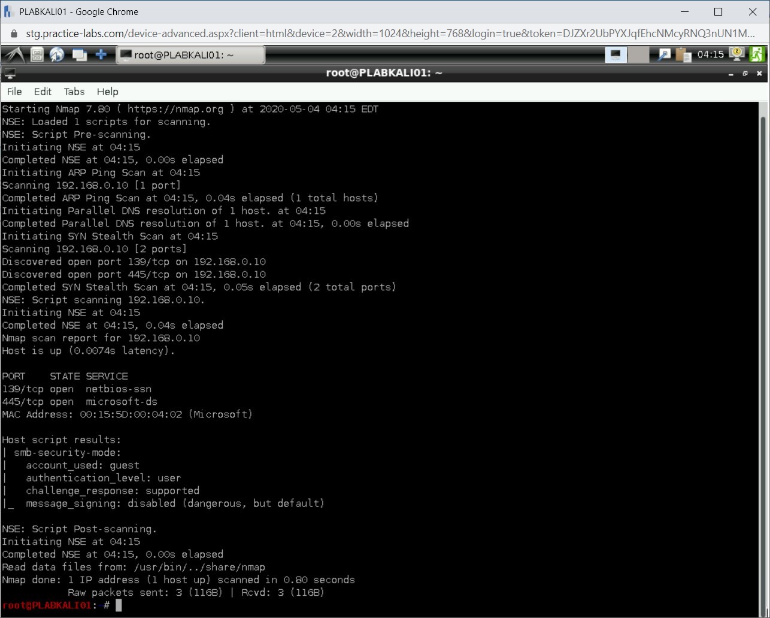Click the show desktop windows icon

(79, 55)
